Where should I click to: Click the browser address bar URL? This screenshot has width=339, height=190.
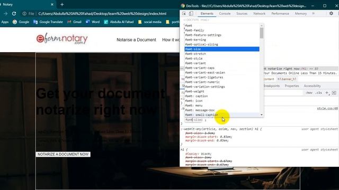102,14
